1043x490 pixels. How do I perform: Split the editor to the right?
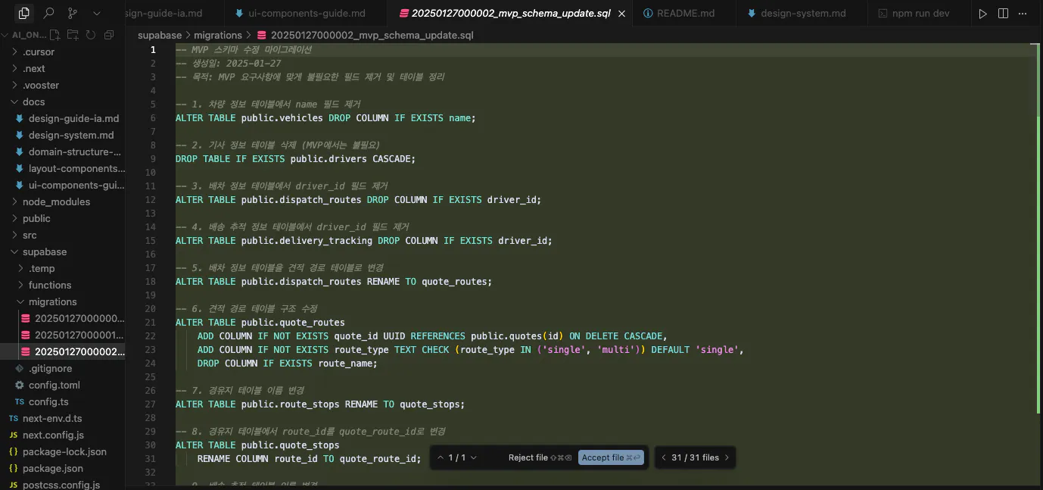tap(1003, 14)
